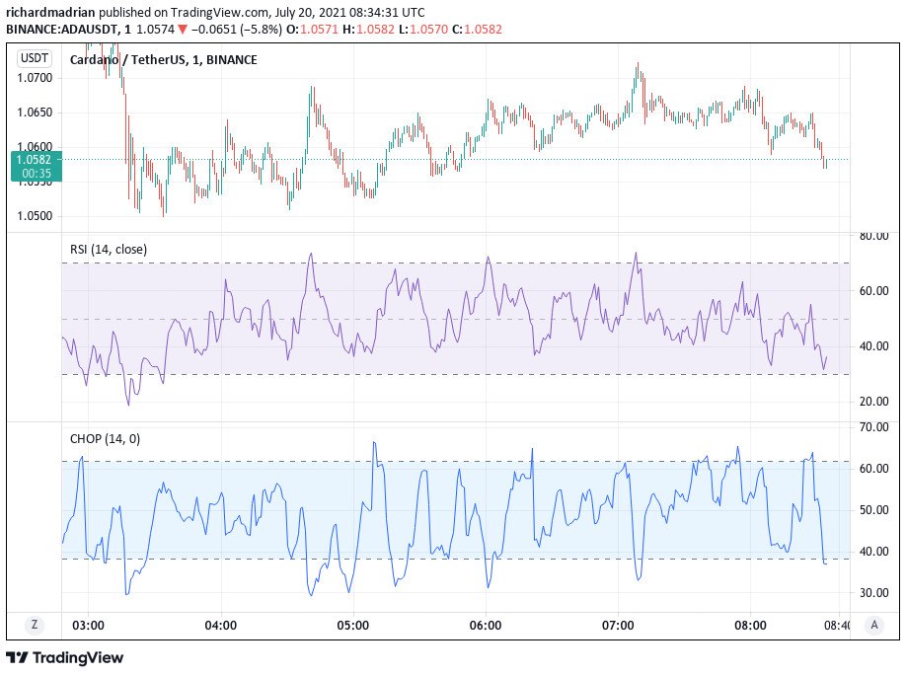
Task: Click the current price label 1.0582
Action: coord(37,166)
